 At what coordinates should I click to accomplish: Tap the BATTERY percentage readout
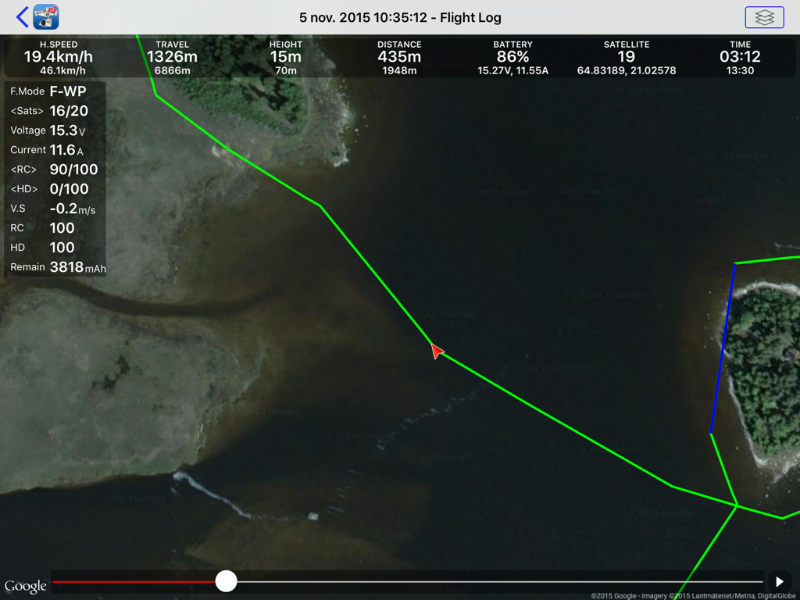[x=512, y=57]
